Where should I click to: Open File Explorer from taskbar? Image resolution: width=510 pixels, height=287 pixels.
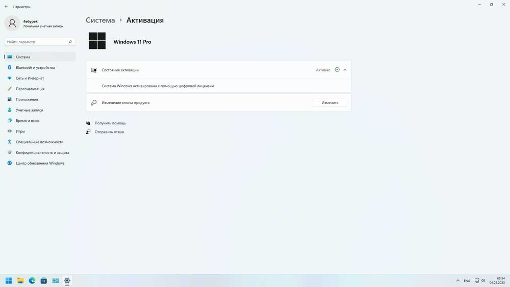20,280
